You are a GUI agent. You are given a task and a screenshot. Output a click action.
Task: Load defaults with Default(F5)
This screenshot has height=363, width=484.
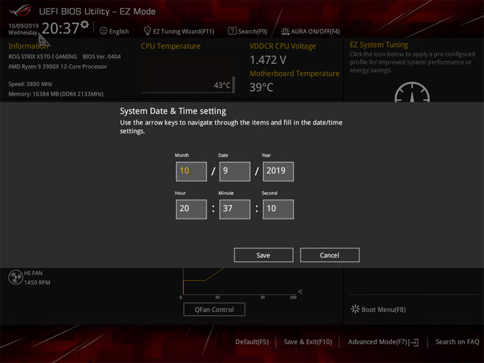point(252,341)
